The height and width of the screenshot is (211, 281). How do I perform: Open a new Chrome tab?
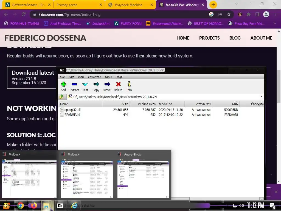tap(213, 5)
